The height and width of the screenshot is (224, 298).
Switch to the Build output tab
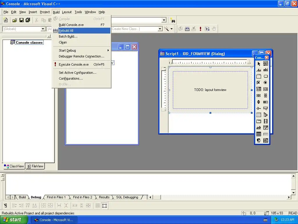coord(22,197)
